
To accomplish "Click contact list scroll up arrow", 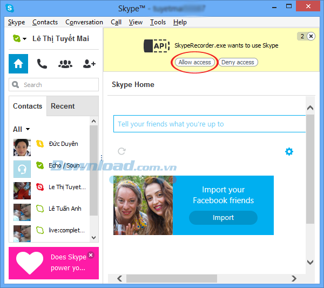I will pos(93,121).
